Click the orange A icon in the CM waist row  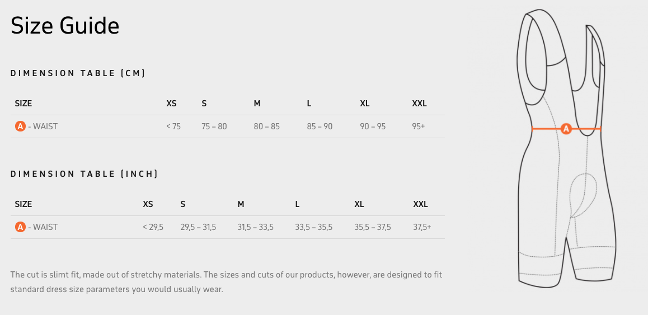point(20,126)
